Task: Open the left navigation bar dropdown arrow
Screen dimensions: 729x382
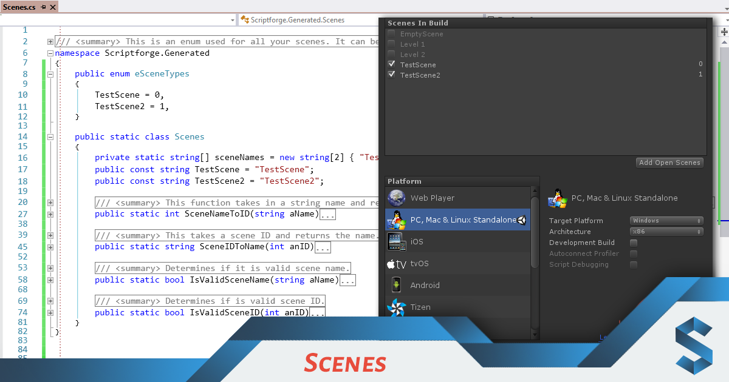Action: (233, 20)
